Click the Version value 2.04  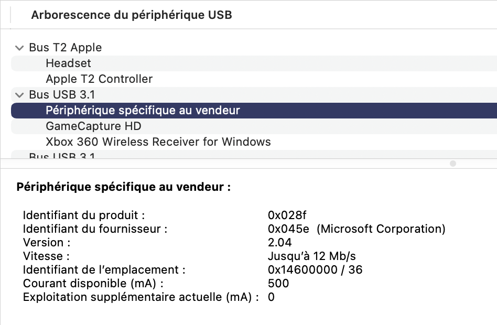[279, 242]
